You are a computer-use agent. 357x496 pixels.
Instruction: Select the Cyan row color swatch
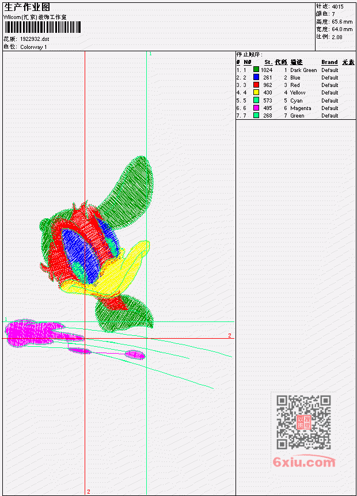coord(256,100)
